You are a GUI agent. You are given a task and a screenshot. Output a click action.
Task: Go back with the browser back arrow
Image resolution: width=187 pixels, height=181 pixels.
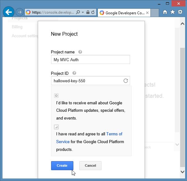[9, 12]
